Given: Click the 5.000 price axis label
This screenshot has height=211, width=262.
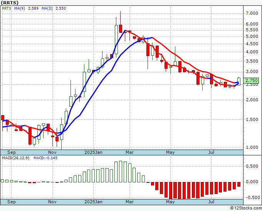Looking at the screenshot, I should [252, 37].
